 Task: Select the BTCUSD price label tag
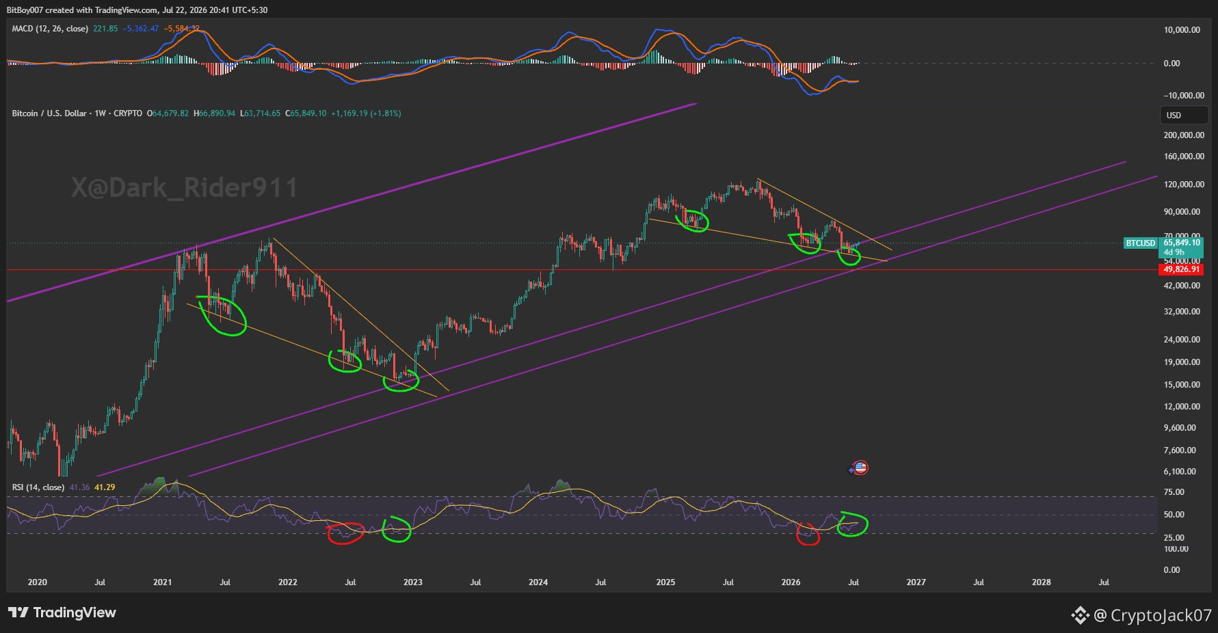click(x=1141, y=243)
